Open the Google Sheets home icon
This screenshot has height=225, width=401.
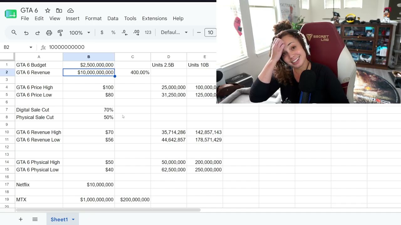[11, 14]
